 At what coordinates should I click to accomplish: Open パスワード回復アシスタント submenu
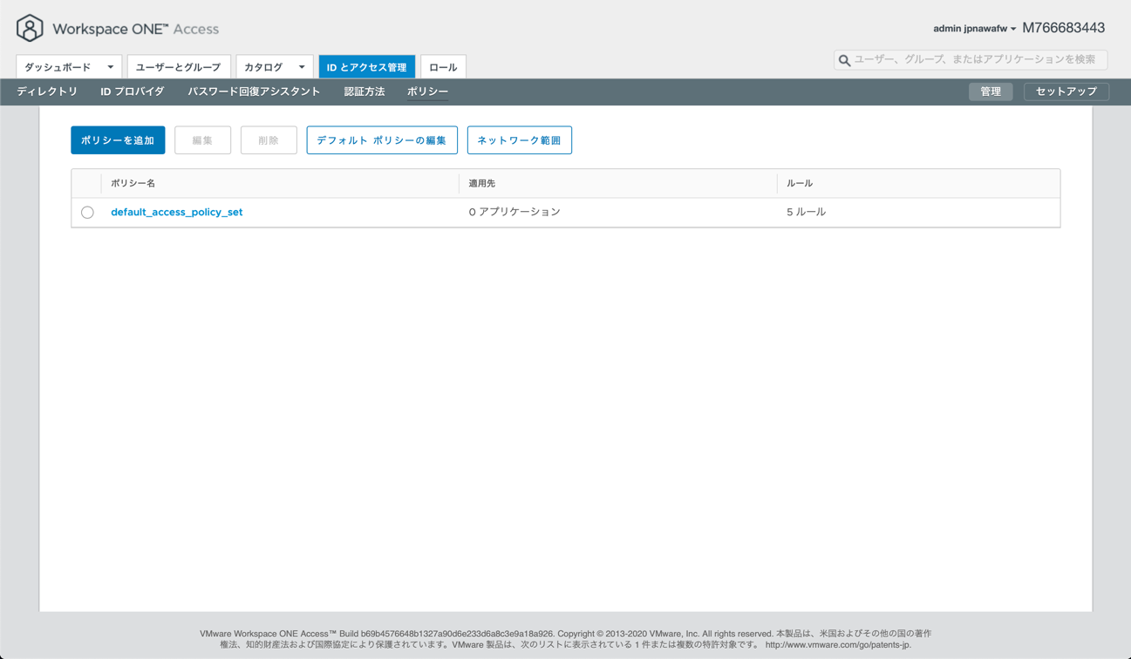[254, 92]
